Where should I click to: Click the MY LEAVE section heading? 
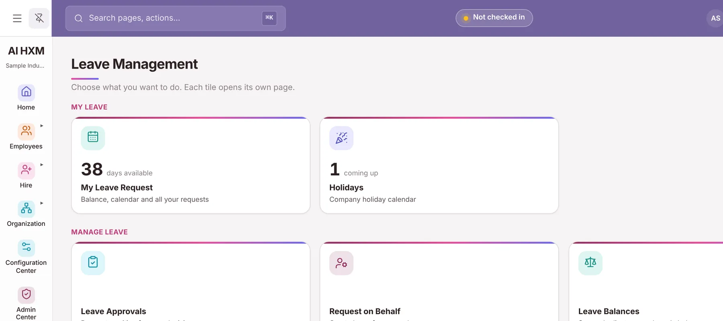click(89, 107)
